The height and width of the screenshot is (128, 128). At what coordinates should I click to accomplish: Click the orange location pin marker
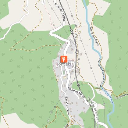click(64, 59)
